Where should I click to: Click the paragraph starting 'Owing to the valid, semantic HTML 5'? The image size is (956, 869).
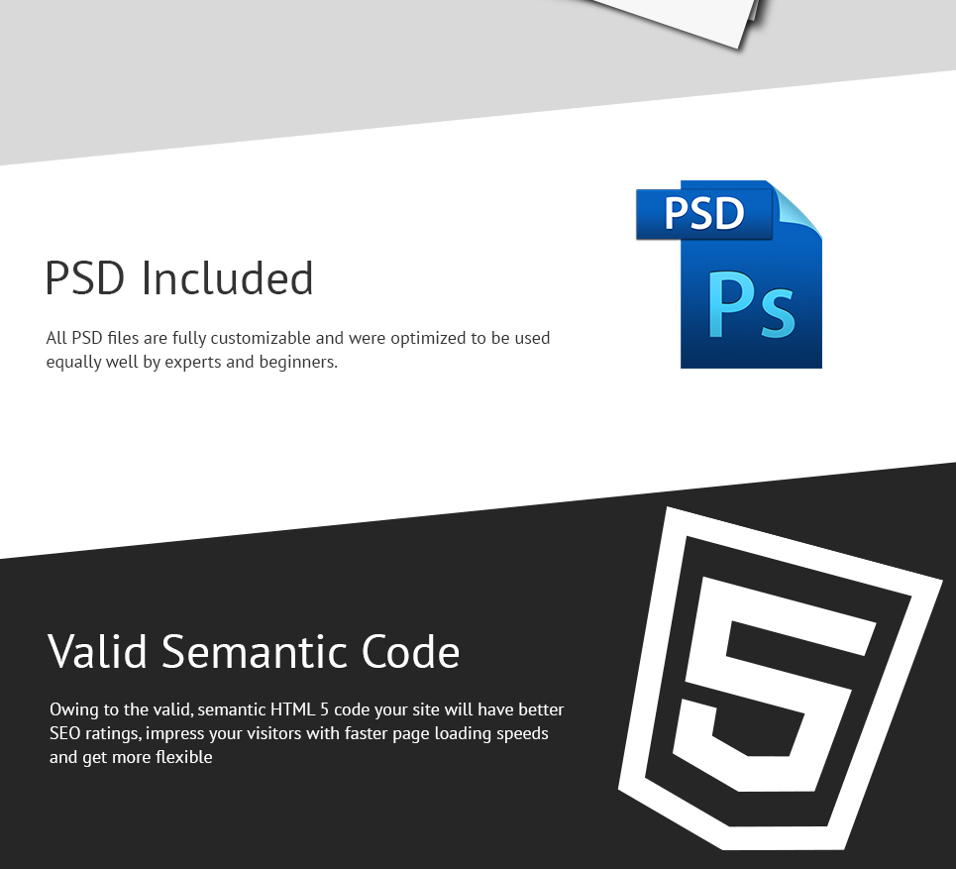[x=307, y=733]
